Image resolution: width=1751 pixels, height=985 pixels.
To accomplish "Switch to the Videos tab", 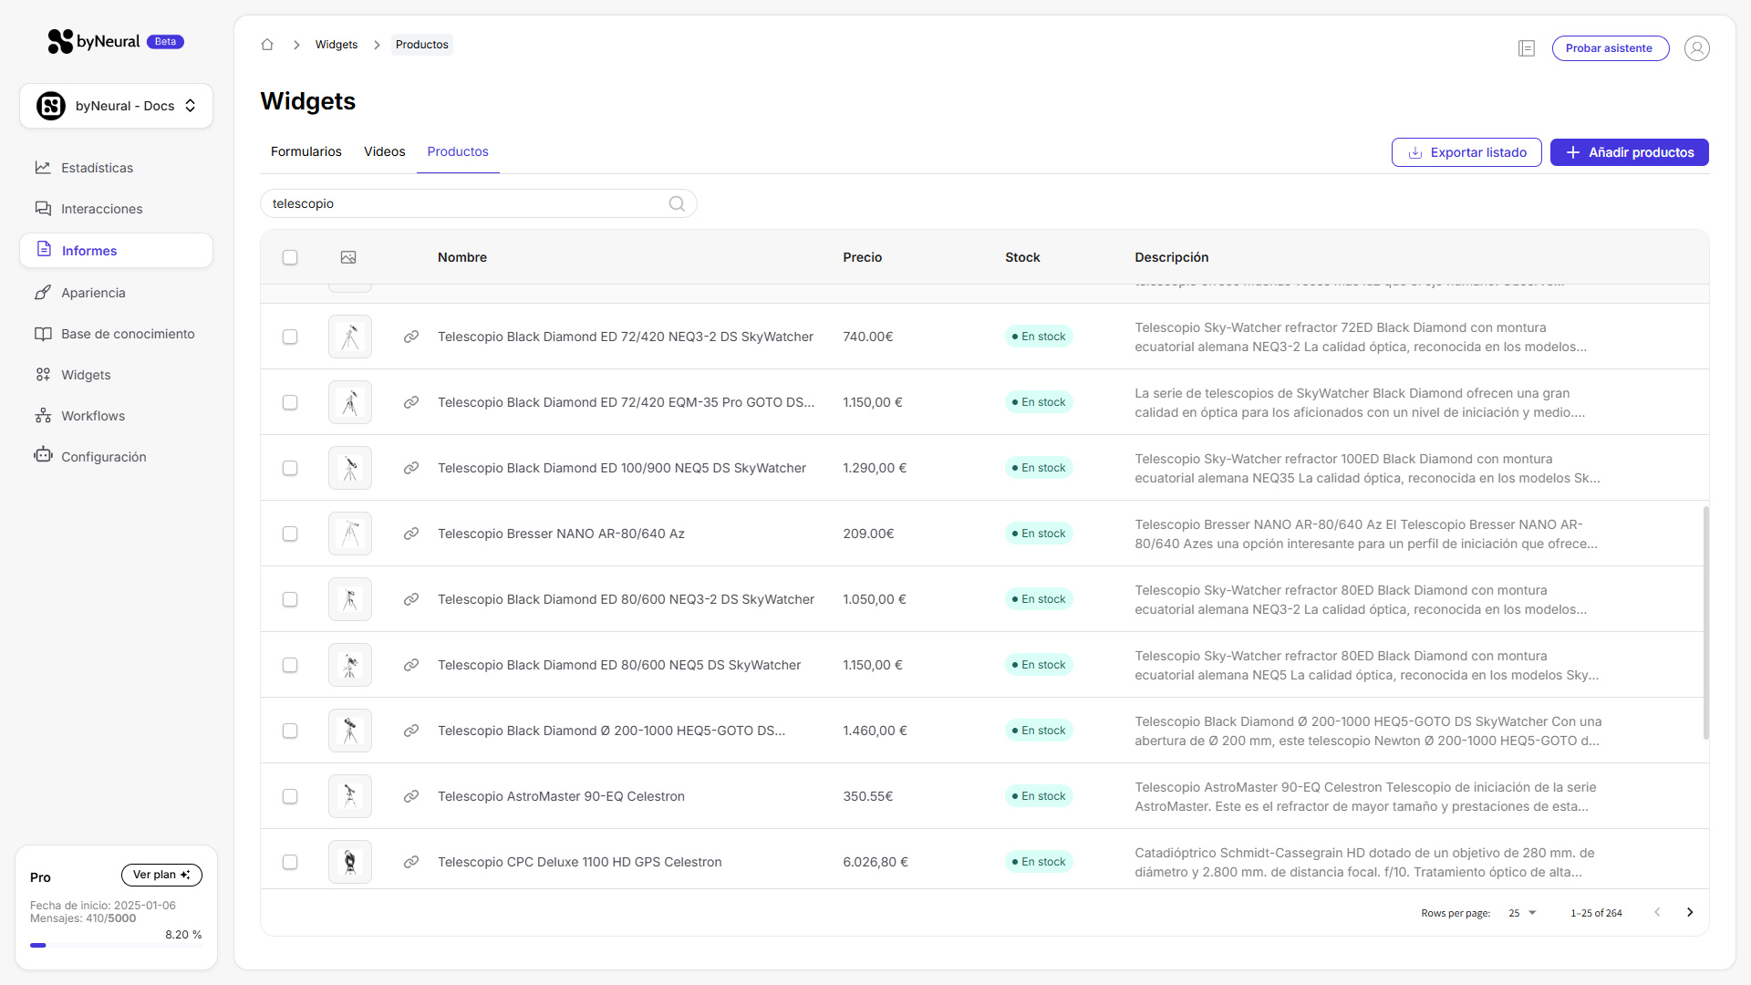I will [x=384, y=151].
